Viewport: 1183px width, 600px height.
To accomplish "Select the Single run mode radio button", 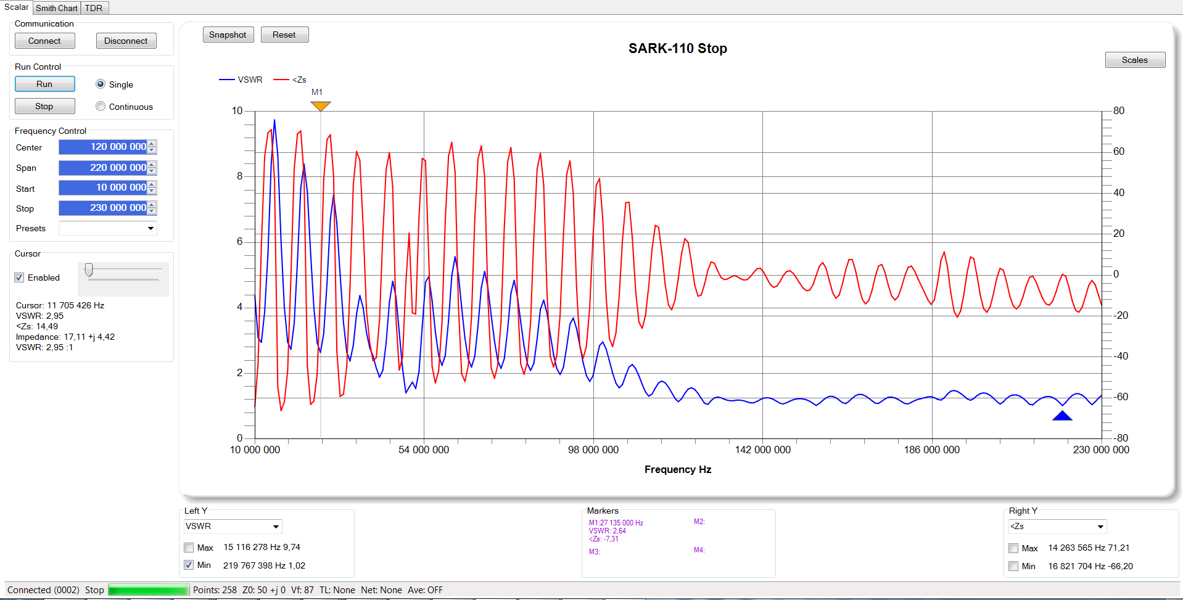I will 101,84.
